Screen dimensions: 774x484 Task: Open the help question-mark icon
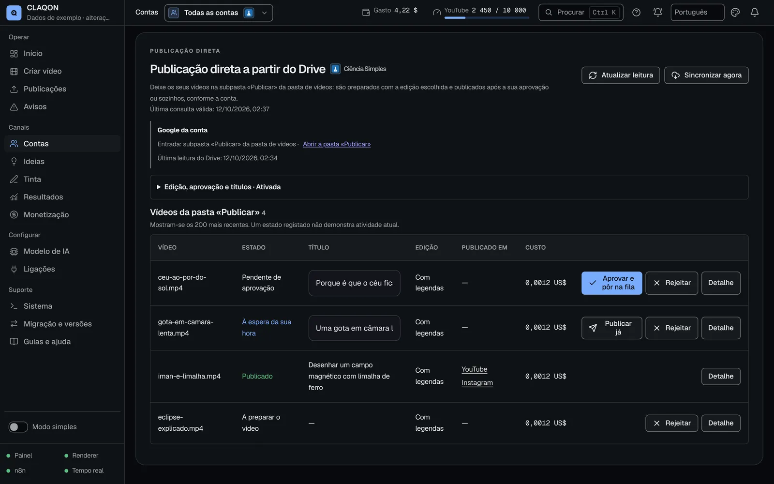tap(637, 13)
